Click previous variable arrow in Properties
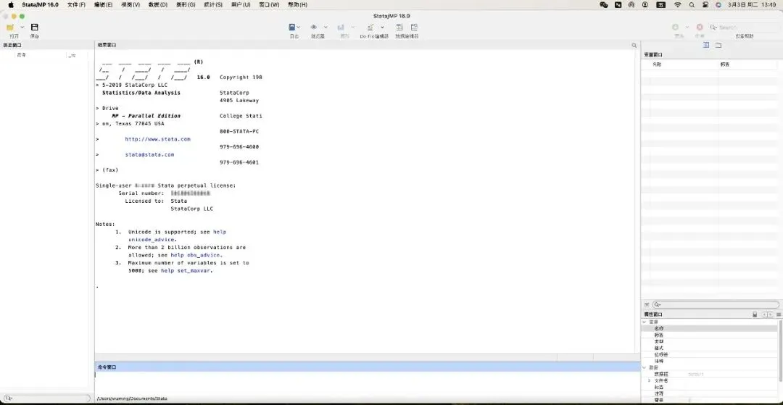The height and width of the screenshot is (405, 783). point(765,314)
